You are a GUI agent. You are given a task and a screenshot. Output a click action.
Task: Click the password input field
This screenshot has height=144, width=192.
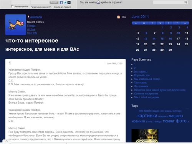point(40,2)
